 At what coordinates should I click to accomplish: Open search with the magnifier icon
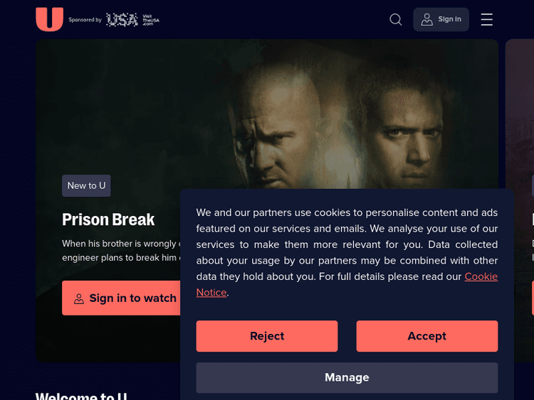click(395, 19)
